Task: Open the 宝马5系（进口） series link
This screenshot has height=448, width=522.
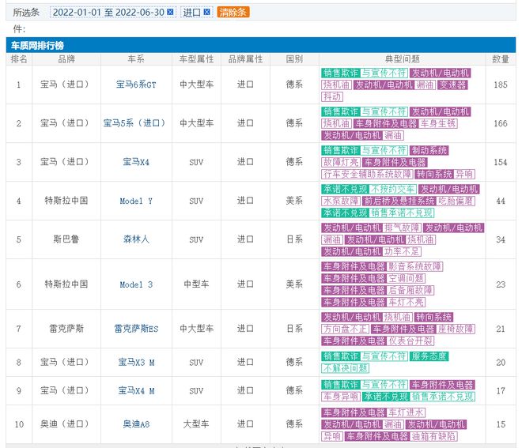Action: click(x=136, y=123)
